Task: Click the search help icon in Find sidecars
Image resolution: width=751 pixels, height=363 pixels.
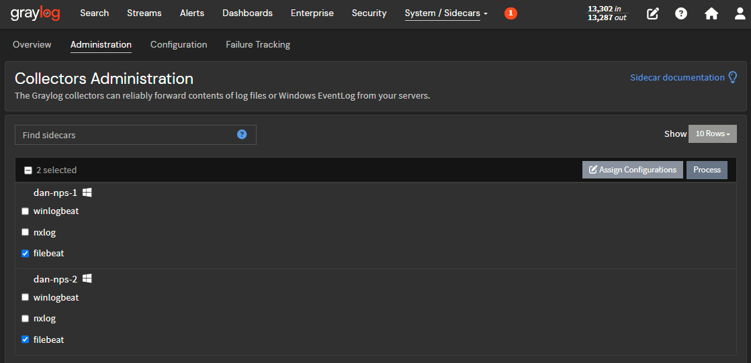Action: pyautogui.click(x=242, y=134)
